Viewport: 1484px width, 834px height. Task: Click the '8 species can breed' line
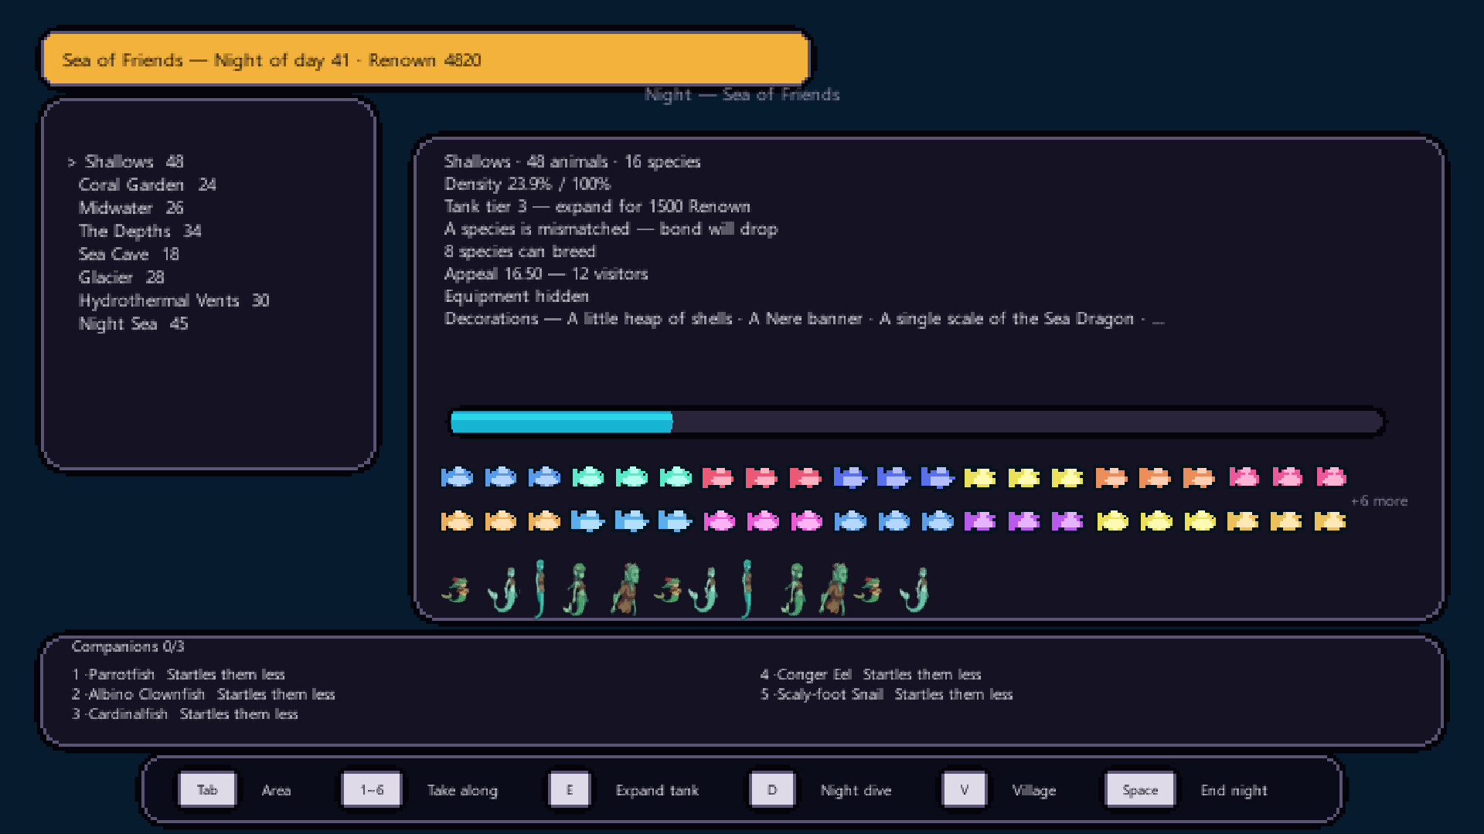coord(519,252)
